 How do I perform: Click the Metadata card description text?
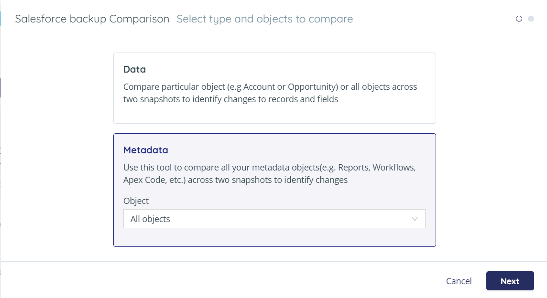coord(270,173)
